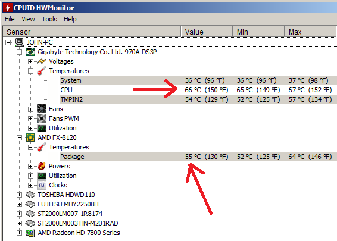Click the Clocks waveform icon
Image resolution: width=337 pixels, height=241 pixels.
pos(42,185)
